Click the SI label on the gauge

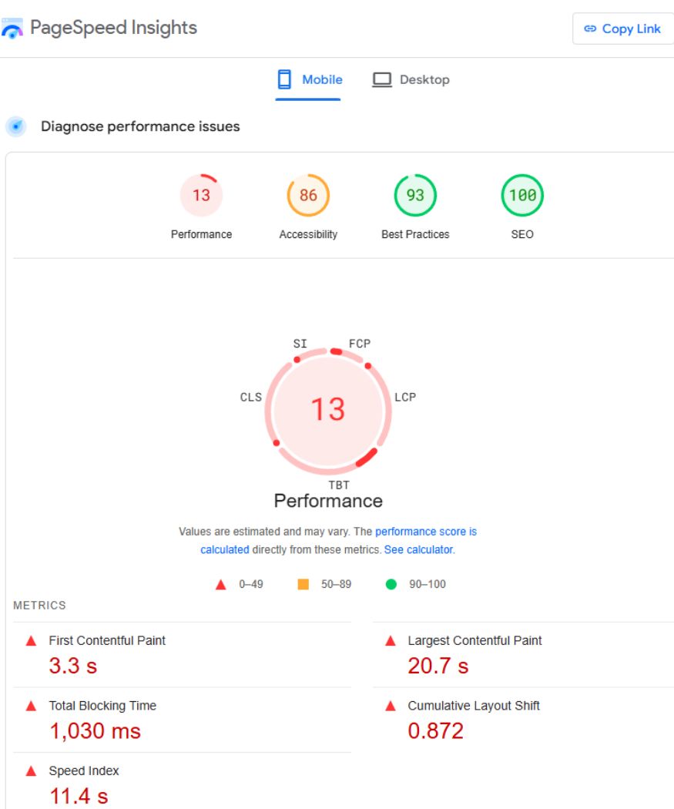[x=300, y=344]
